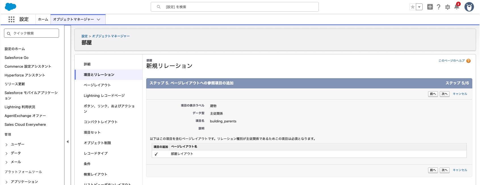Viewport: 480px width, 185px height.
Task: Open the favorites list dropdown arrow
Action: [419, 7]
